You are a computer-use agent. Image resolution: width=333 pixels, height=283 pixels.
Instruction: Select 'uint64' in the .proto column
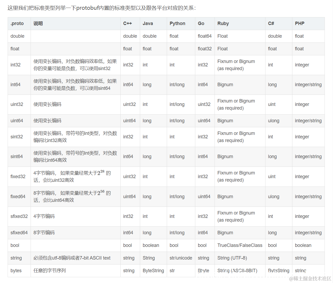pos(17,121)
